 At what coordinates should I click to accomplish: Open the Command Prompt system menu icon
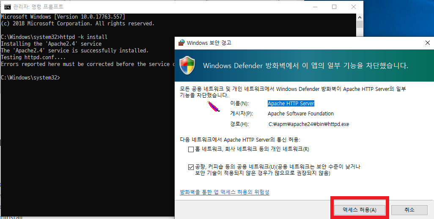[x=8, y=7]
